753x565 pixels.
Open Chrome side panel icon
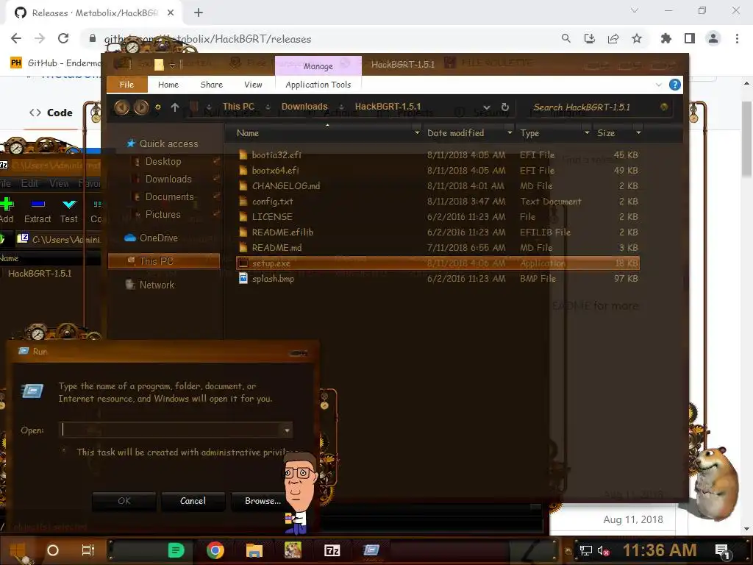690,38
